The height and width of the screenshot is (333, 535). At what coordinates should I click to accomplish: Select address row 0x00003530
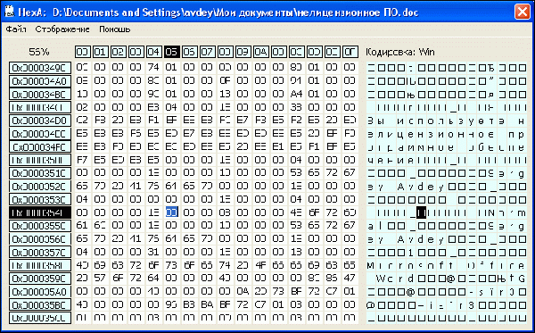point(40,199)
